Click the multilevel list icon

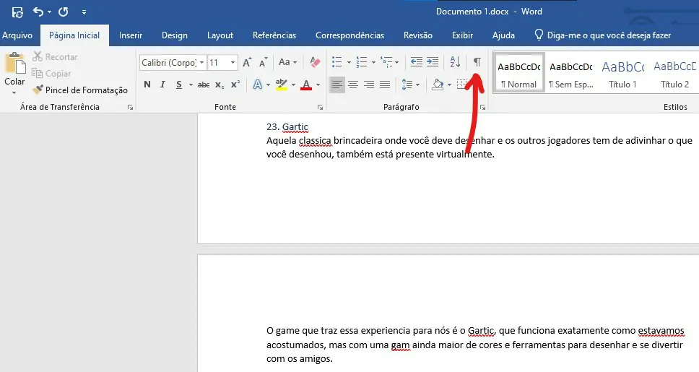tap(386, 62)
